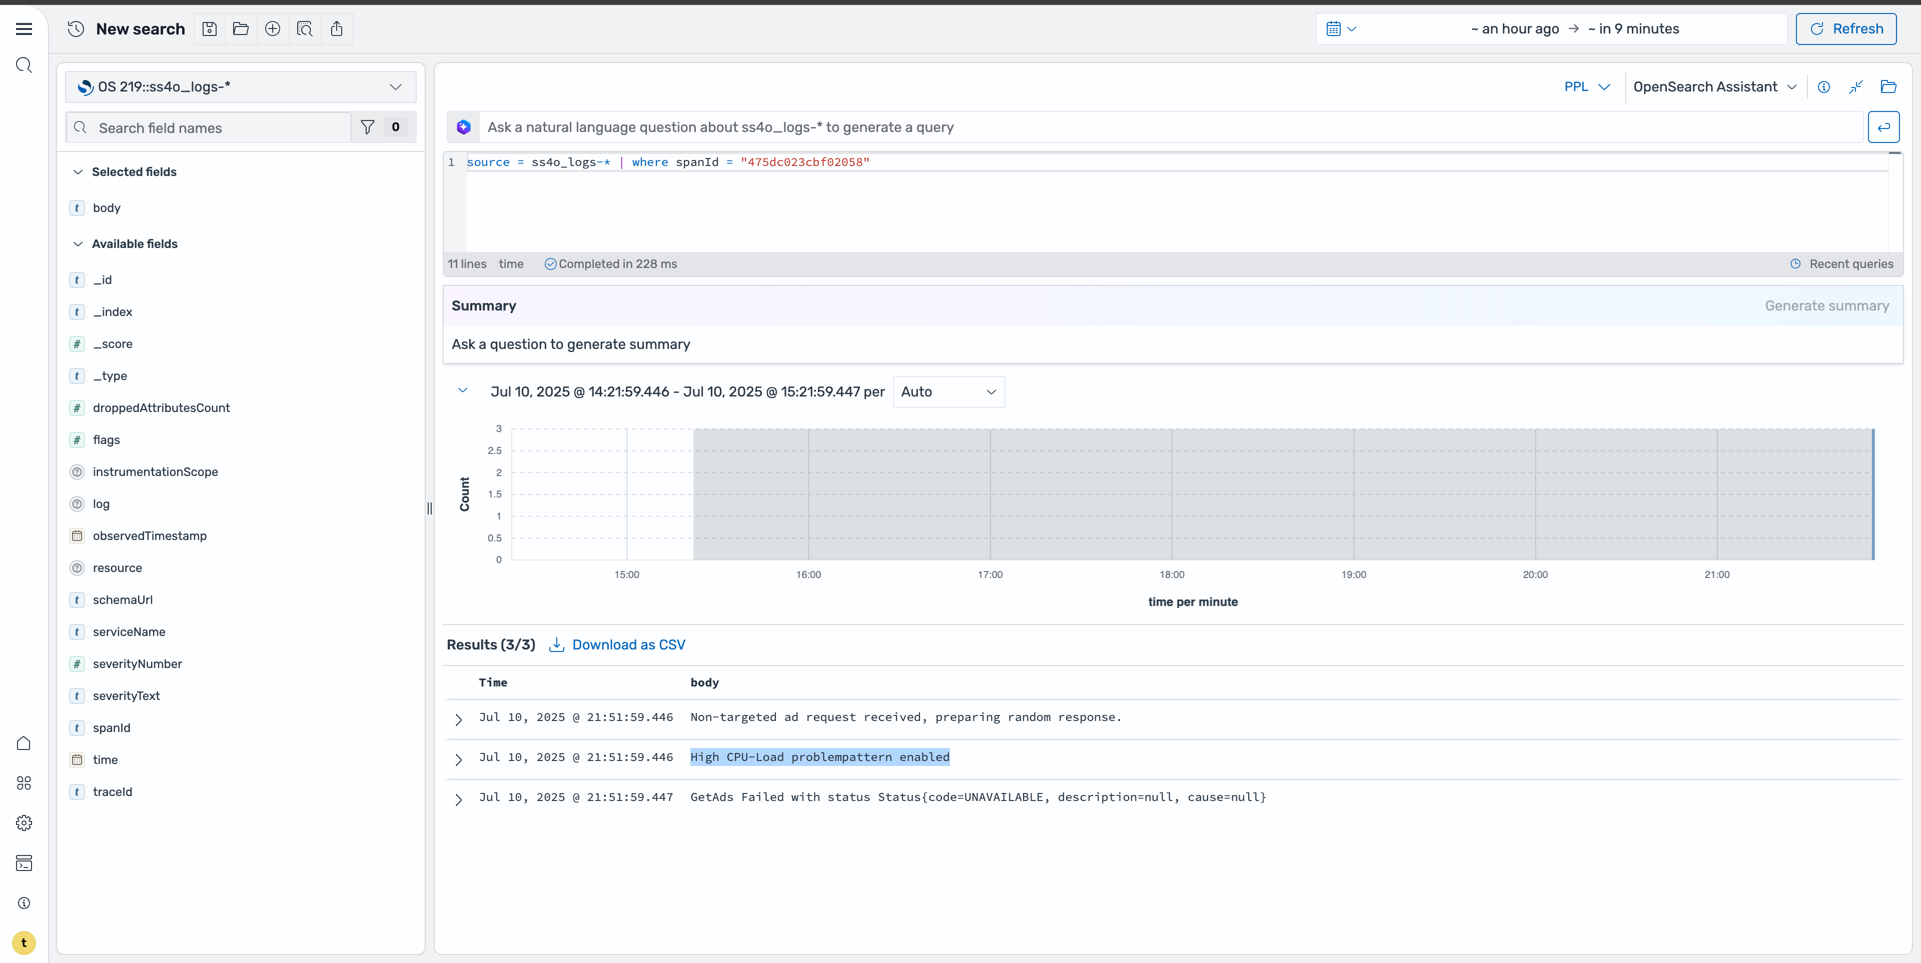This screenshot has height=963, width=1921.
Task: Click the info icon at sidebar bottom
Action: pos(24,902)
